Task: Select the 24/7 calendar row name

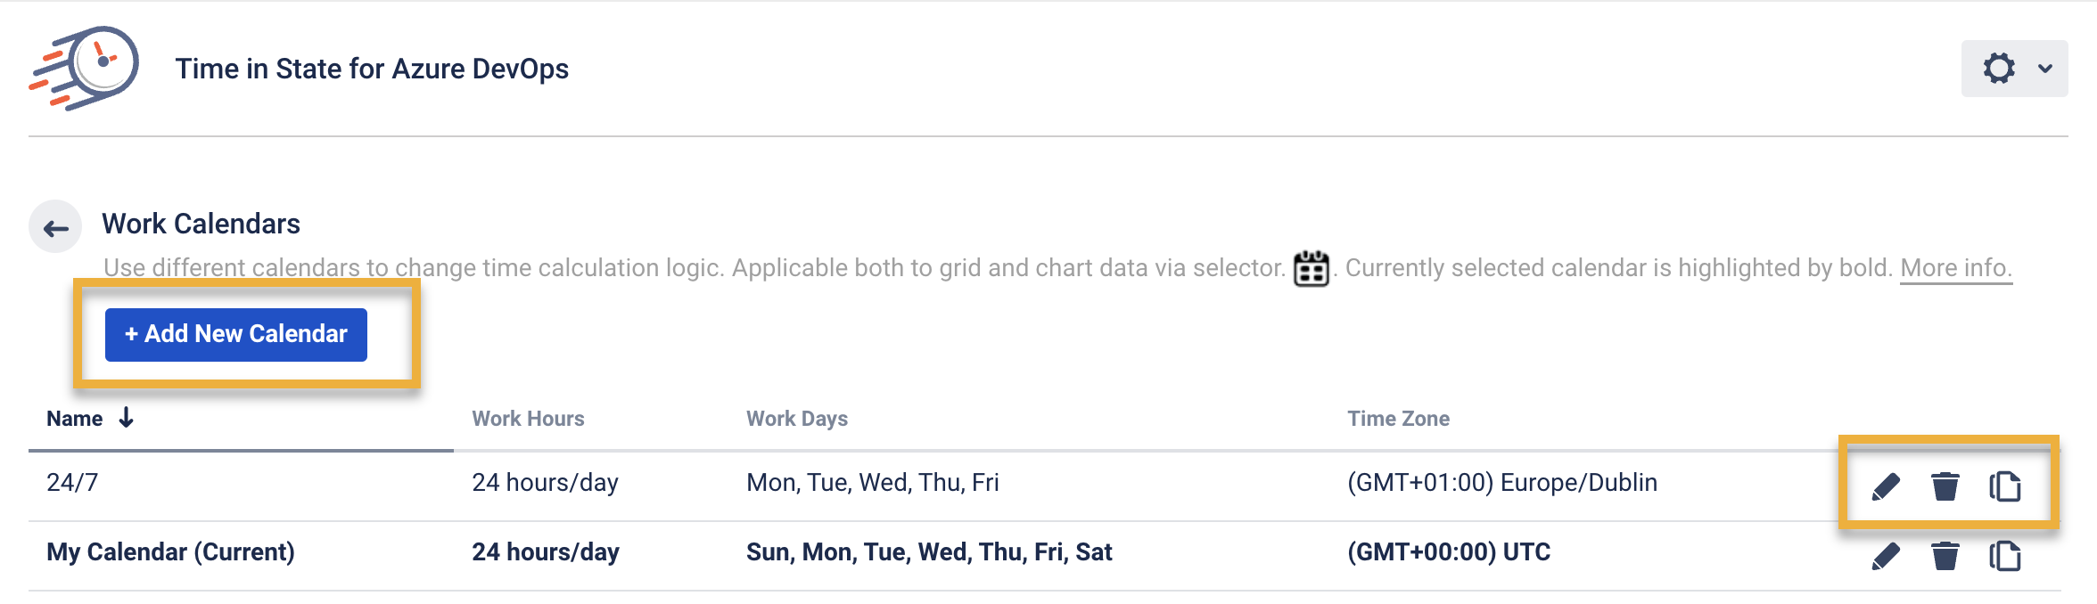Action: tap(72, 483)
